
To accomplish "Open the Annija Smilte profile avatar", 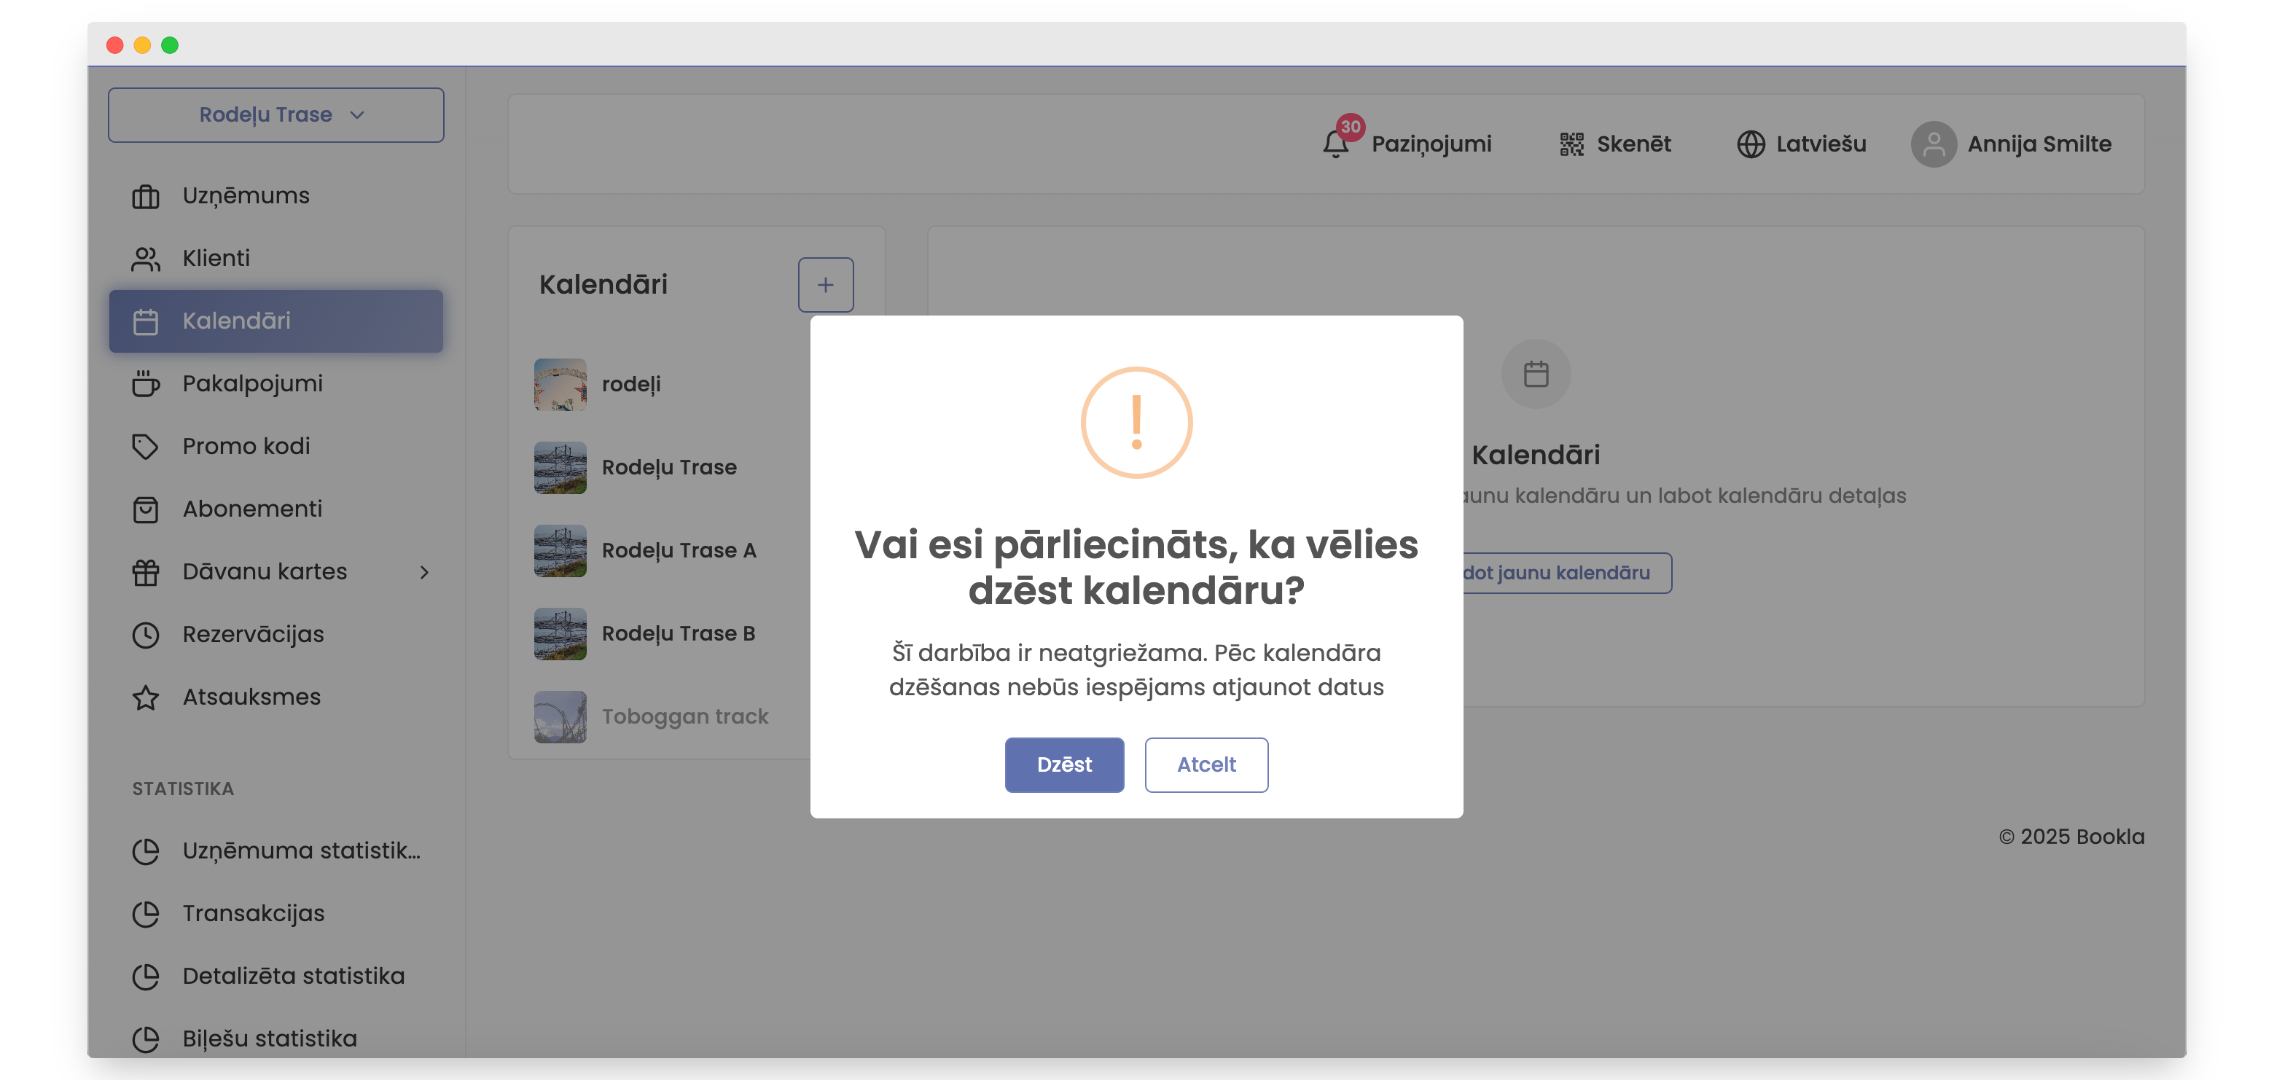I will (1933, 143).
